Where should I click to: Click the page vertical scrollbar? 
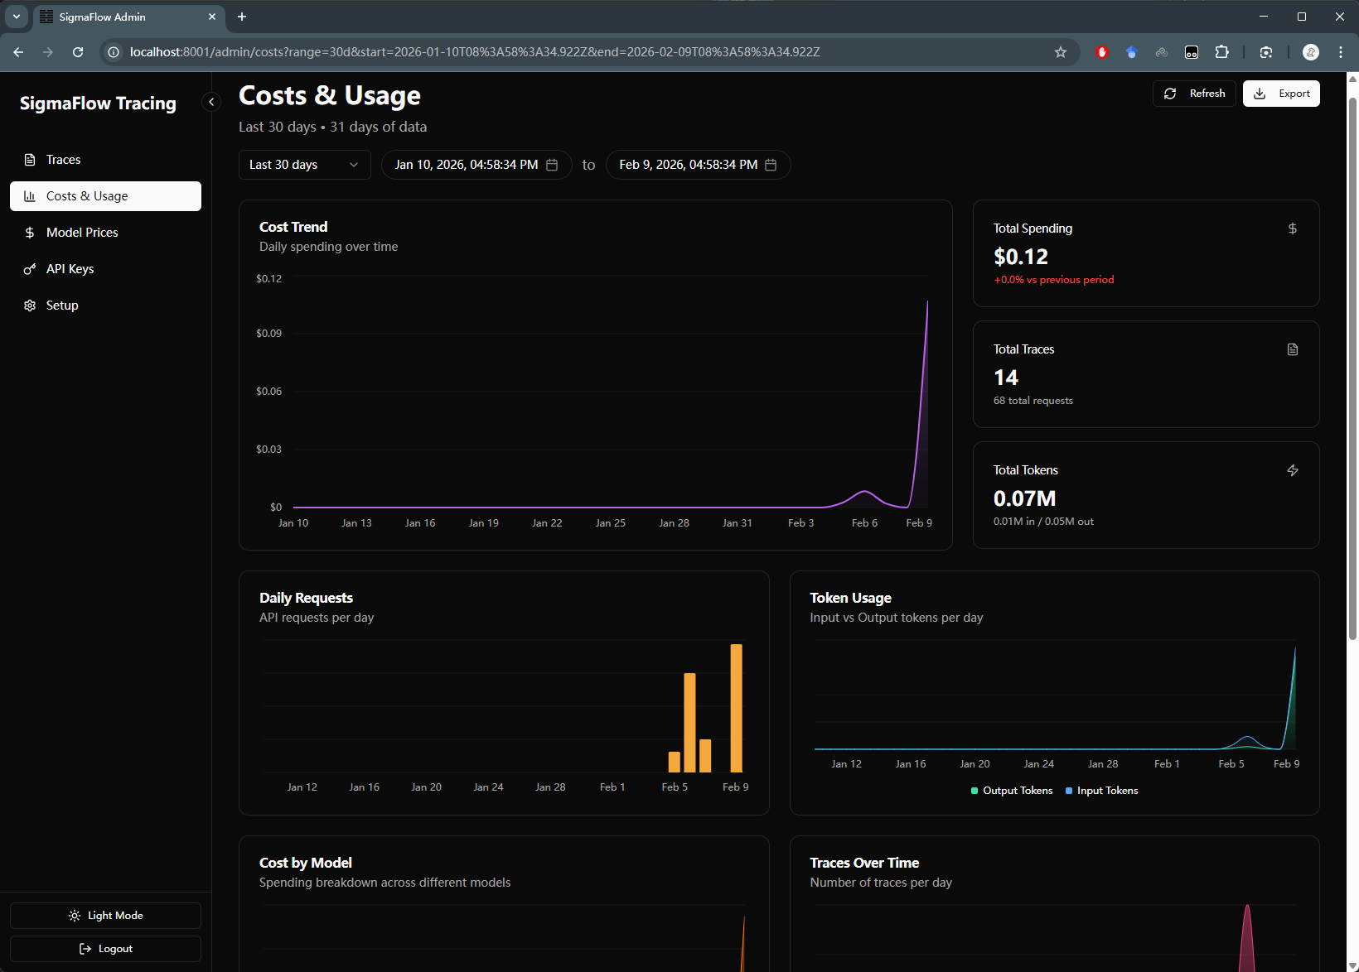tap(1353, 368)
